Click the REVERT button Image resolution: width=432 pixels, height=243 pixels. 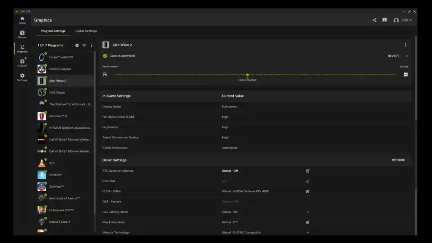394,56
